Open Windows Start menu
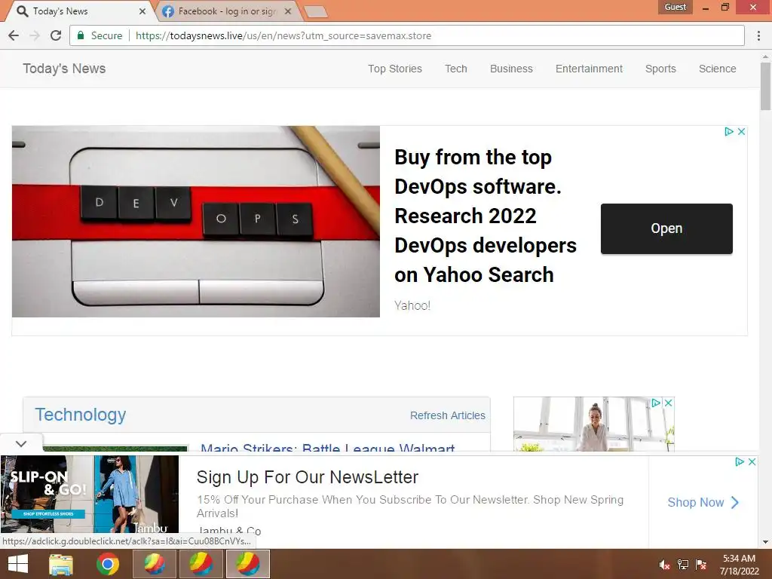Viewport: 772px width, 579px height. click(18, 564)
